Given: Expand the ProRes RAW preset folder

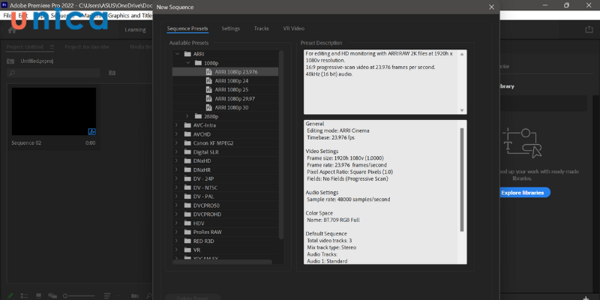Looking at the screenshot, I should pyautogui.click(x=177, y=232).
